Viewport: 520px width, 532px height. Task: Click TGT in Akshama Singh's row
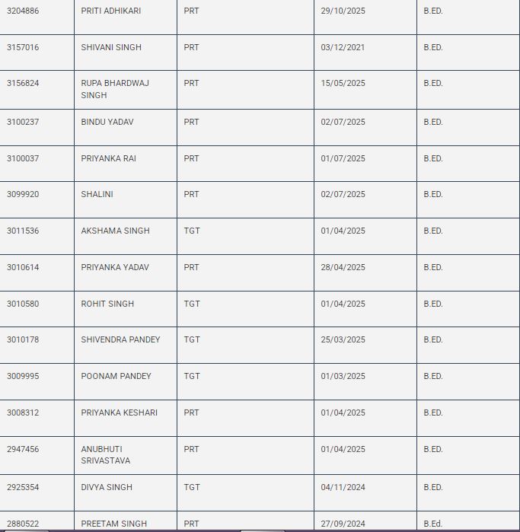(x=192, y=231)
